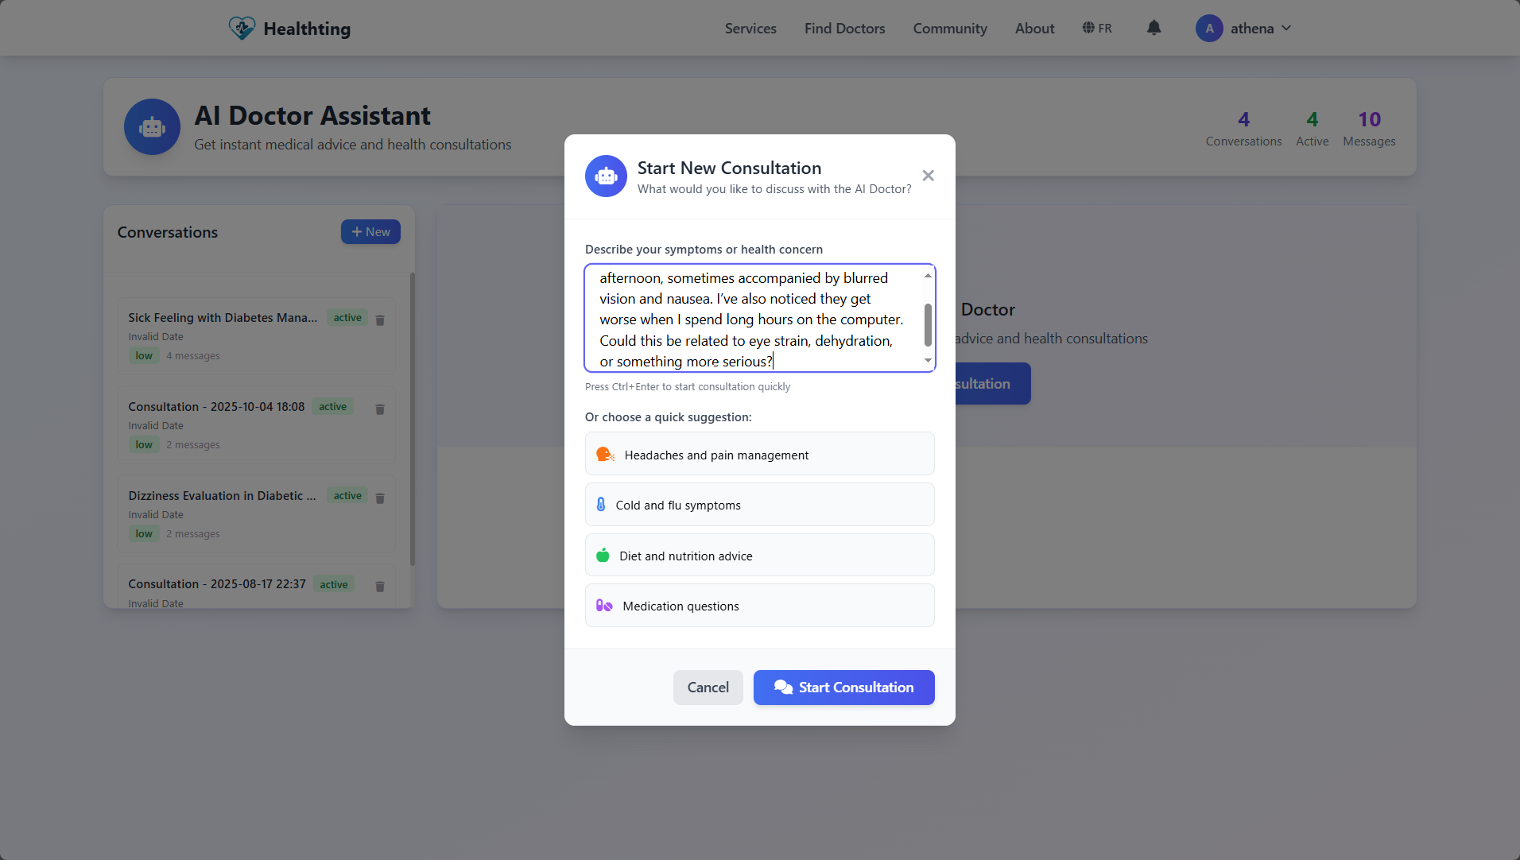This screenshot has width=1520, height=860.
Task: Click the pills icon on Medication questions
Action: coord(604,605)
